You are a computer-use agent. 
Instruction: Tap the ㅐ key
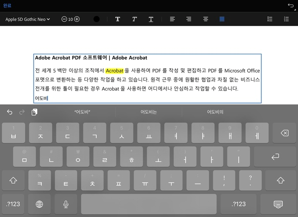click(x=230, y=133)
